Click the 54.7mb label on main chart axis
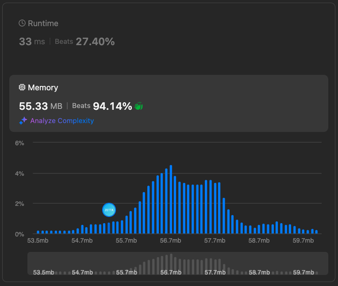This screenshot has height=286, width=338. 82,241
